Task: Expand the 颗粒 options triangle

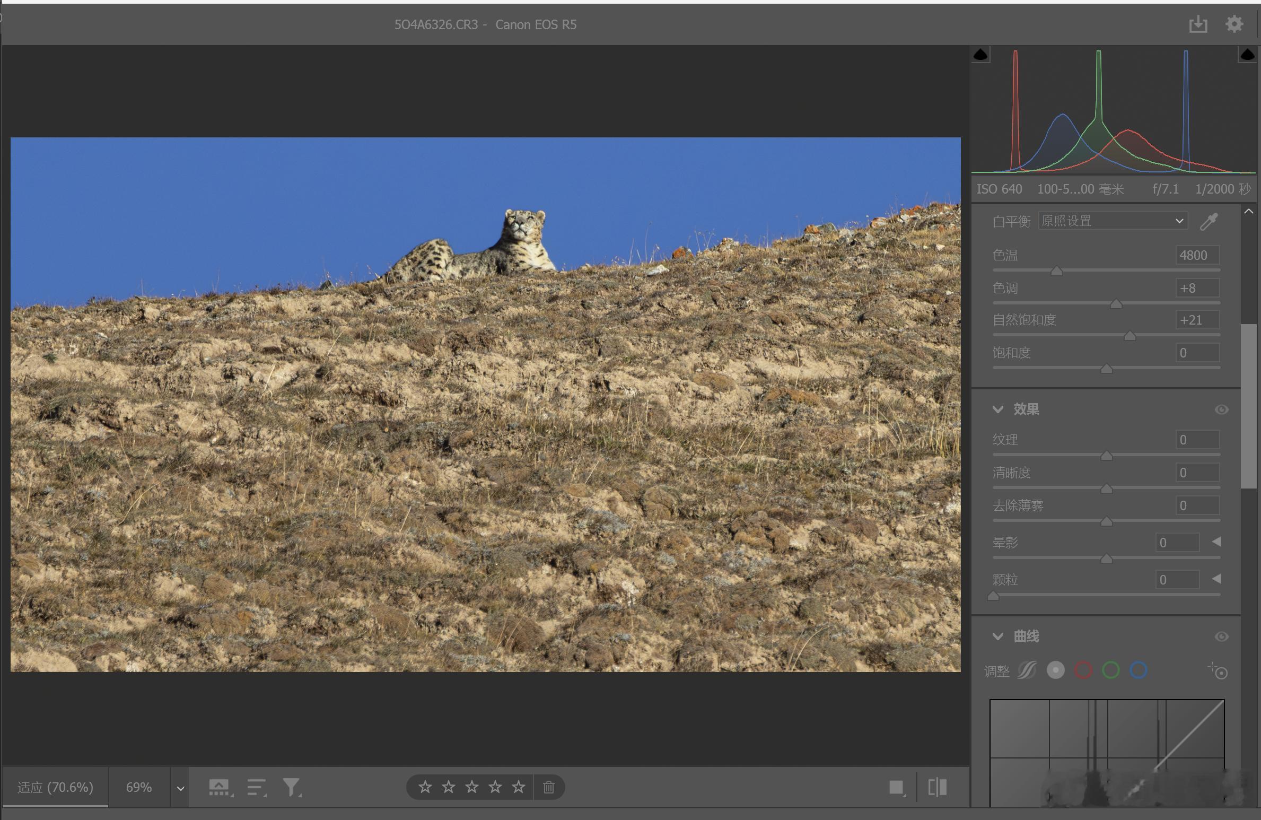Action: point(1216,579)
